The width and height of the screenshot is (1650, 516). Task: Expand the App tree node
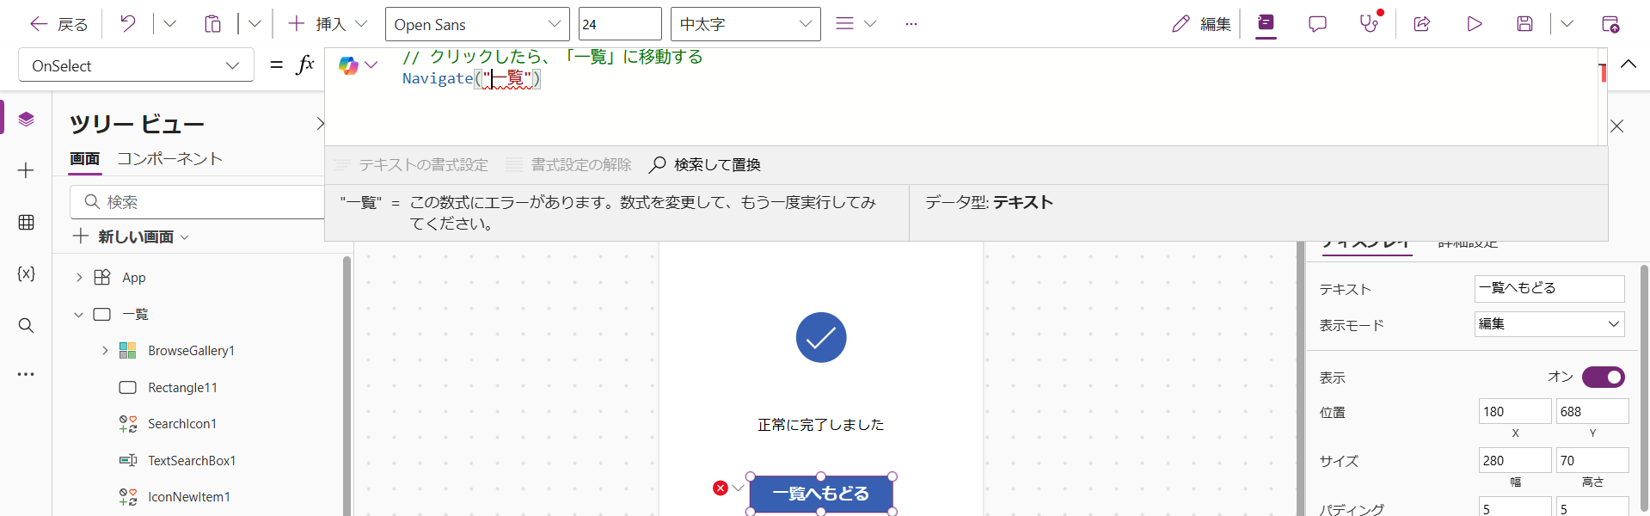click(x=78, y=277)
